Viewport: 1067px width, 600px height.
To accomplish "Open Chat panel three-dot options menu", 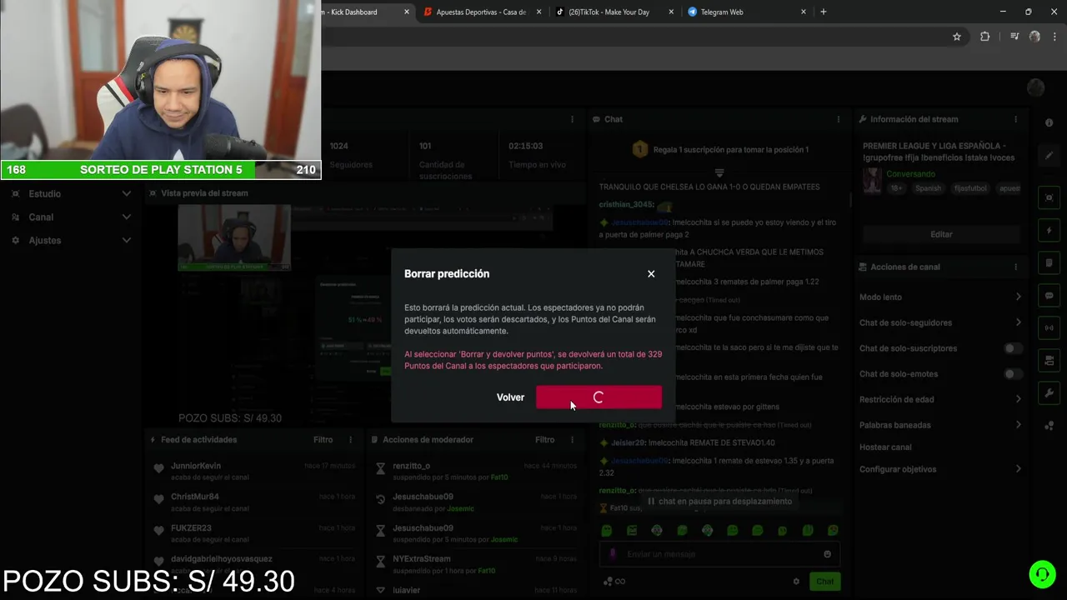I will 839,119.
